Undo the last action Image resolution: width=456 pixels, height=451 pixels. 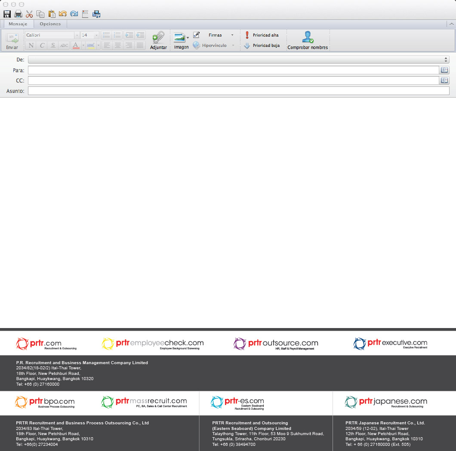click(63, 14)
